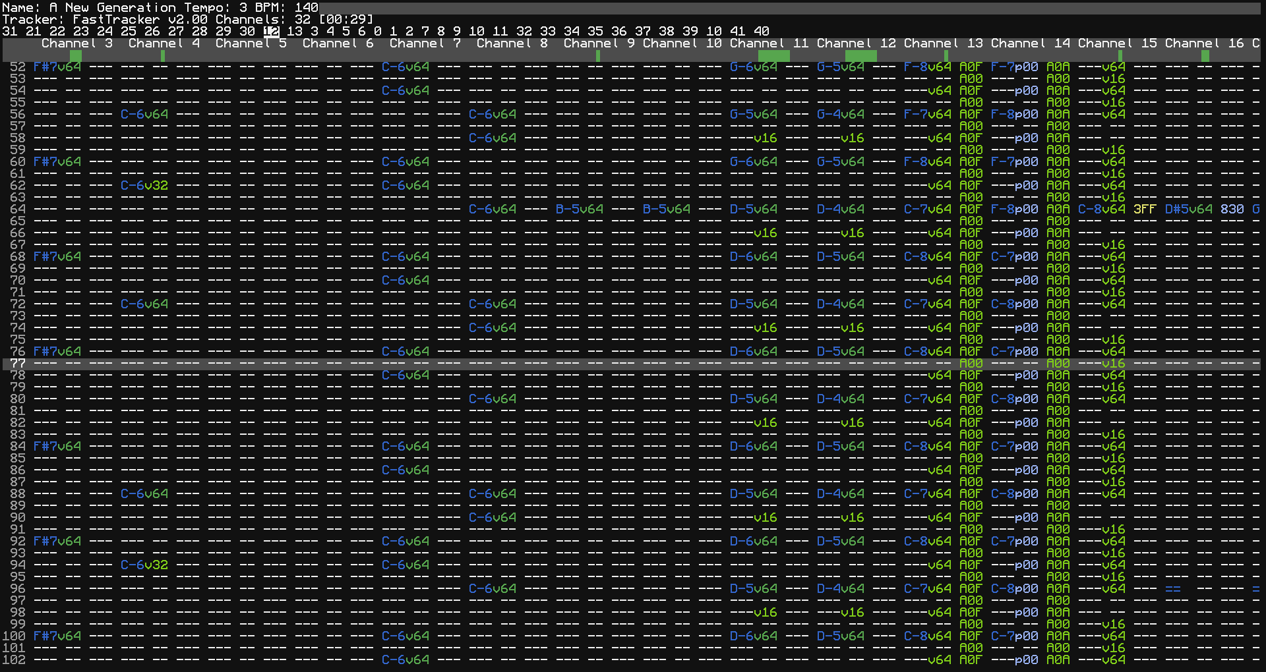The height and width of the screenshot is (672, 1266).
Task: Select the 'Channel 5' column header
Action: (x=251, y=43)
